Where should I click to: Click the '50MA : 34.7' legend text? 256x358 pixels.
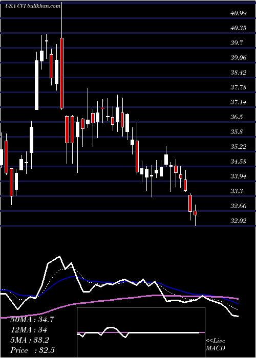[32, 320]
